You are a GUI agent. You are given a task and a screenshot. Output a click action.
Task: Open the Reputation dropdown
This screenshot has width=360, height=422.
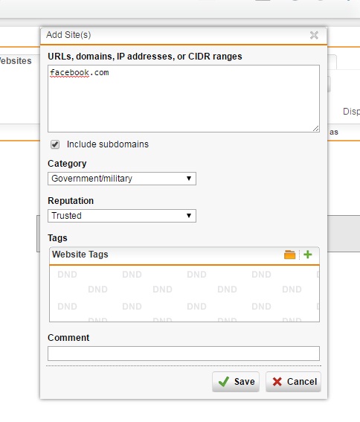click(x=122, y=216)
